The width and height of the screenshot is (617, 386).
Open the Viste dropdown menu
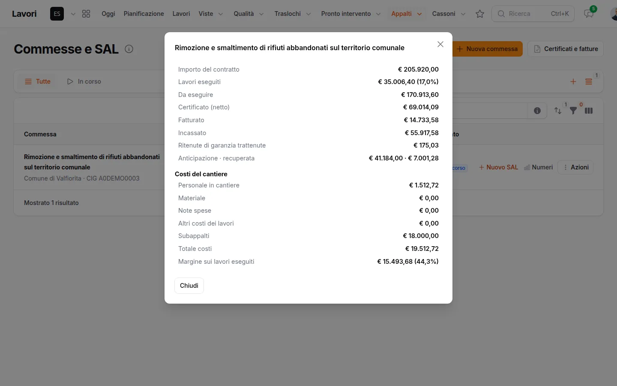coord(211,14)
